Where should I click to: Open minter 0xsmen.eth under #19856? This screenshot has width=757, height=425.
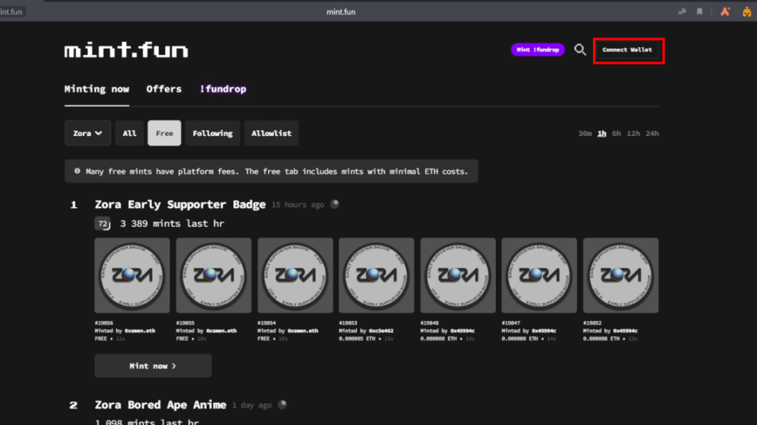point(140,331)
